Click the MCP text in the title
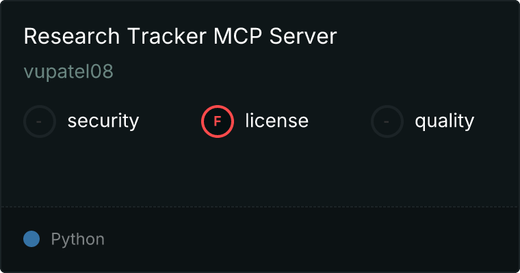This screenshot has height=273, width=520. pyautogui.click(x=238, y=35)
